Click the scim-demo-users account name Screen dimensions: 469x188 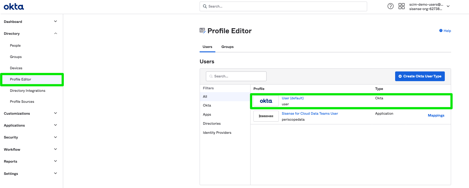426,4
